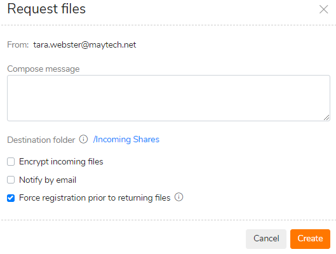Image resolution: width=336 pixels, height=254 pixels.
Task: Click the Compose message field label
Action: 43,69
